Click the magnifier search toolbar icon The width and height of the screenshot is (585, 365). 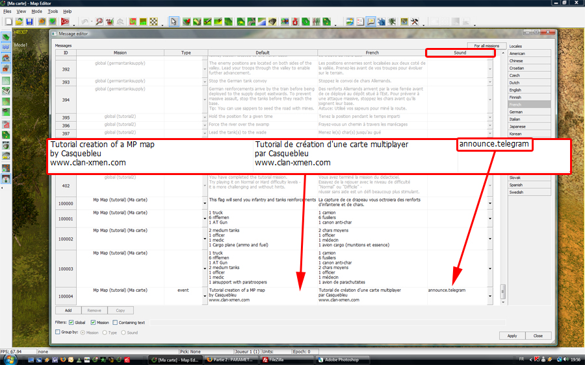99,21
